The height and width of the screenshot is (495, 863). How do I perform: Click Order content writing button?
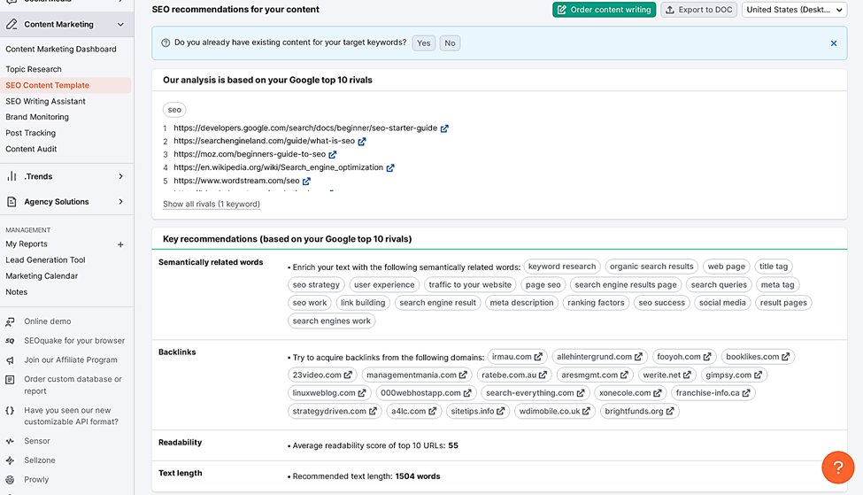604,10
